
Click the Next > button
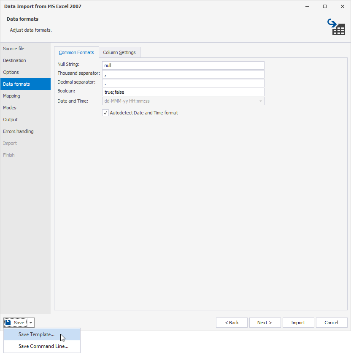click(x=265, y=323)
